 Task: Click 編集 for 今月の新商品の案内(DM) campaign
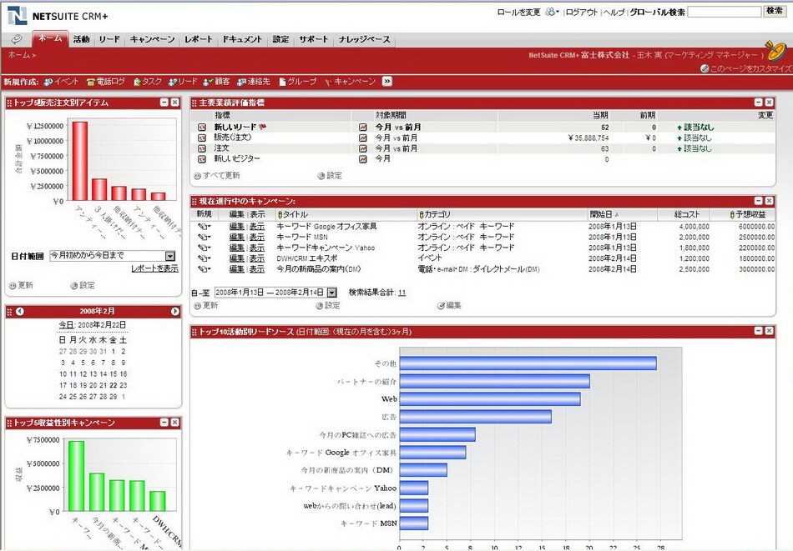[x=236, y=269]
